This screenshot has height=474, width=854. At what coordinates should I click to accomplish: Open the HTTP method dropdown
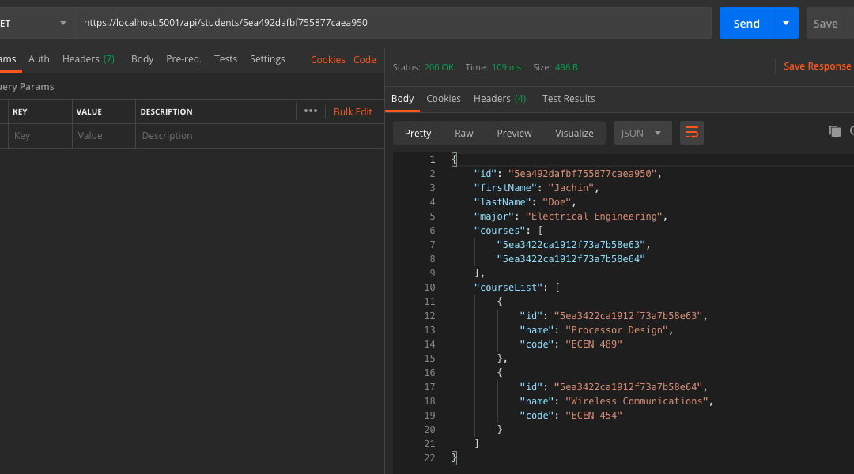tap(36, 24)
